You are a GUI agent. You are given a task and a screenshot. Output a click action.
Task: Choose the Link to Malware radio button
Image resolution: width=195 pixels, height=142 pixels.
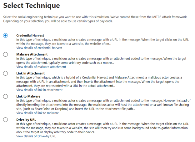(5, 97)
